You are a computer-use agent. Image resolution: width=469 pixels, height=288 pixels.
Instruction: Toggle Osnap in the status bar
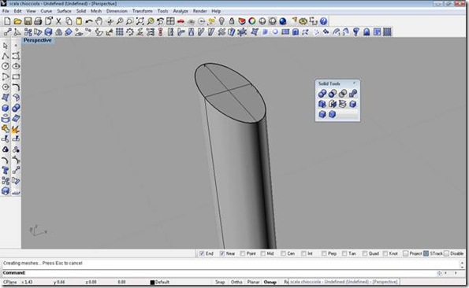[x=270, y=282]
